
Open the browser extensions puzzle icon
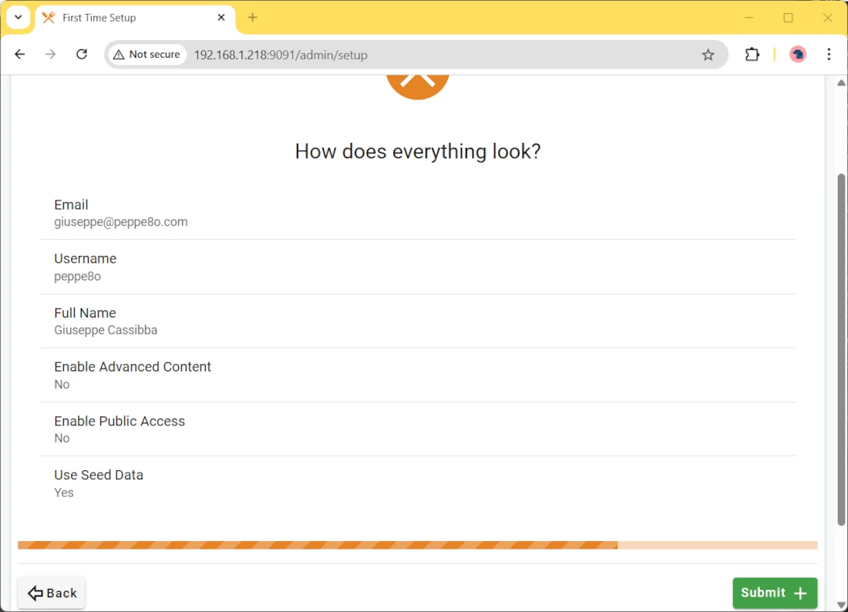coord(752,54)
